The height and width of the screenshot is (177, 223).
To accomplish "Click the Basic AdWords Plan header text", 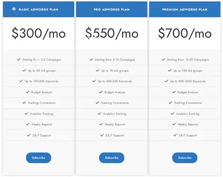I will 39,9.
